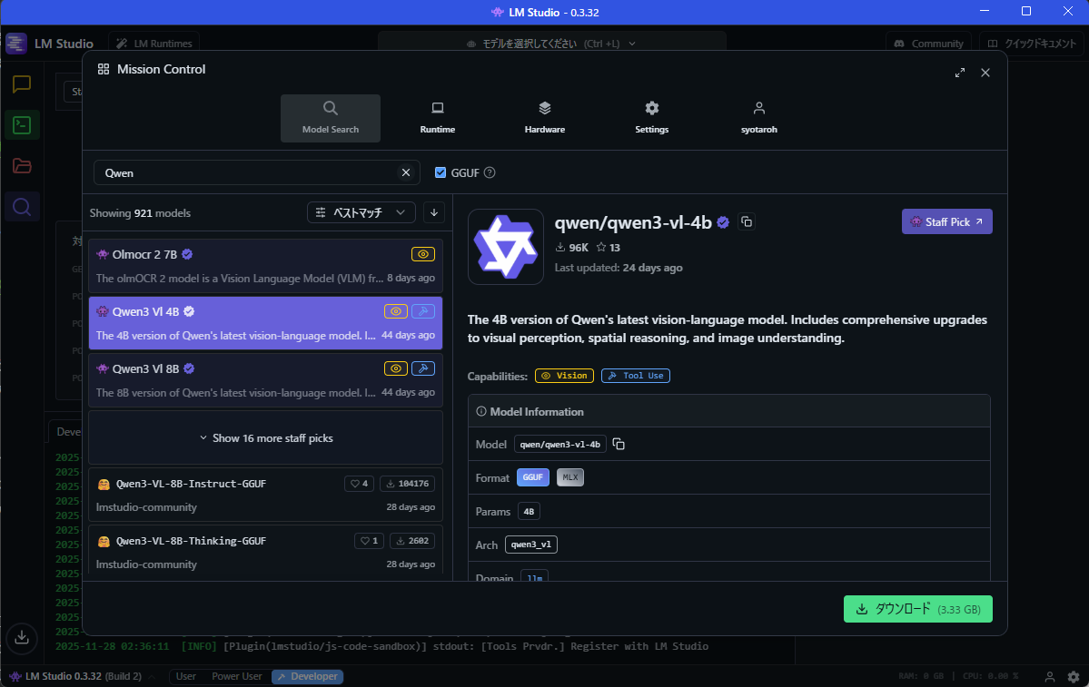The image size is (1089, 687).
Task: Close the Mission Control dialog
Action: [985, 73]
